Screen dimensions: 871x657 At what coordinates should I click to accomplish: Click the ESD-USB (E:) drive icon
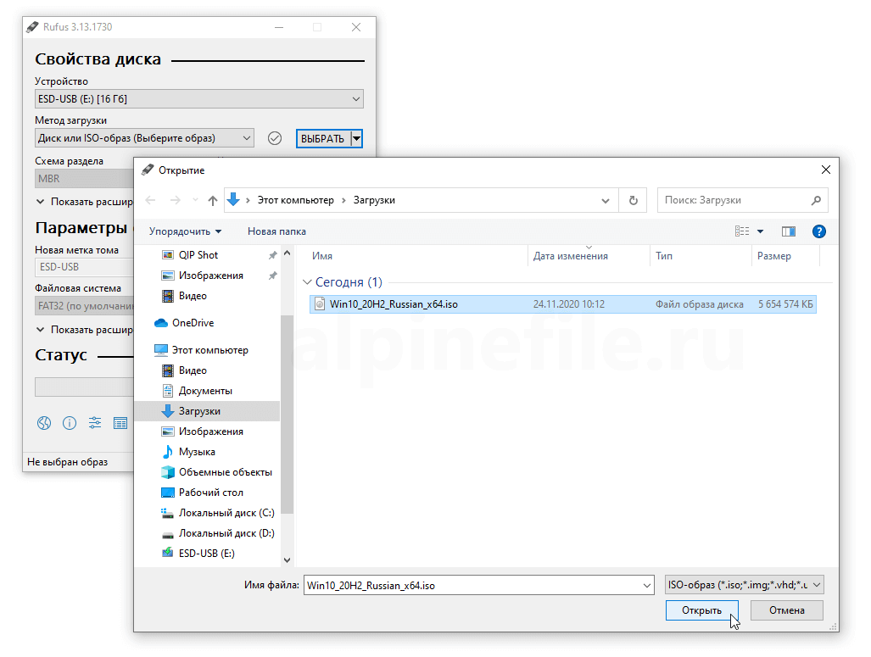point(167,553)
